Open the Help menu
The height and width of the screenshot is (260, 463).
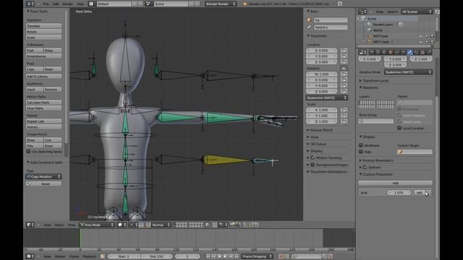coord(80,4)
